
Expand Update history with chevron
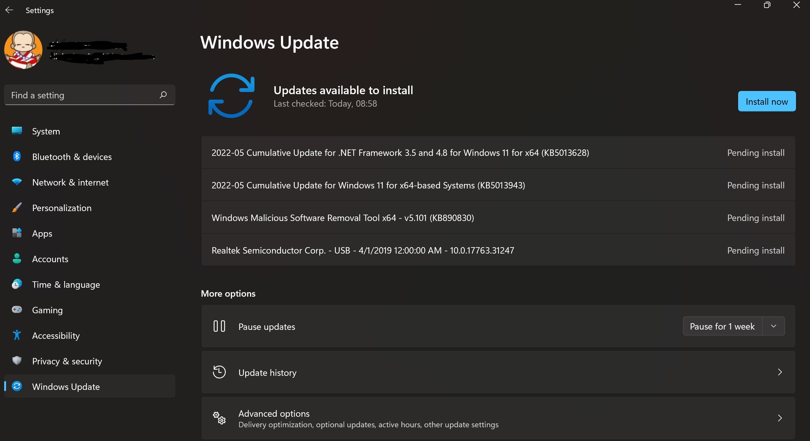point(780,372)
